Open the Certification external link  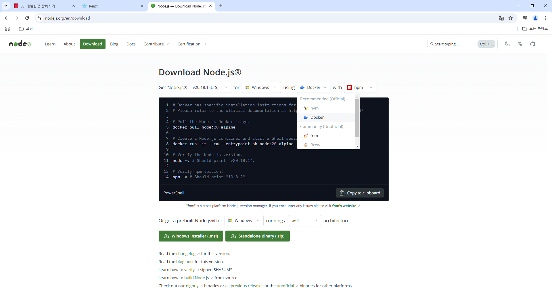coord(191,44)
